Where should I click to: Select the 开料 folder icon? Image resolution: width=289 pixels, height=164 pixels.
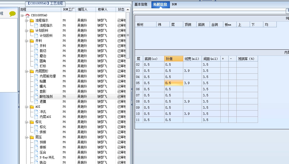coord(32,41)
